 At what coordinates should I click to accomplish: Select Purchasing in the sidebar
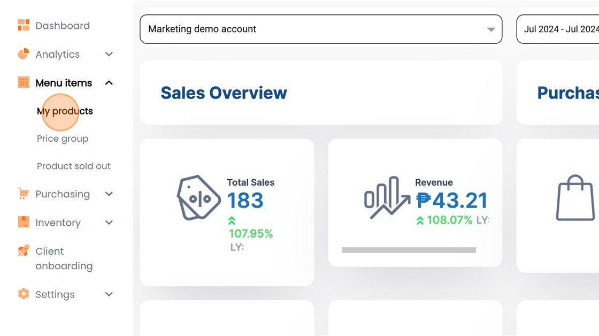point(63,194)
